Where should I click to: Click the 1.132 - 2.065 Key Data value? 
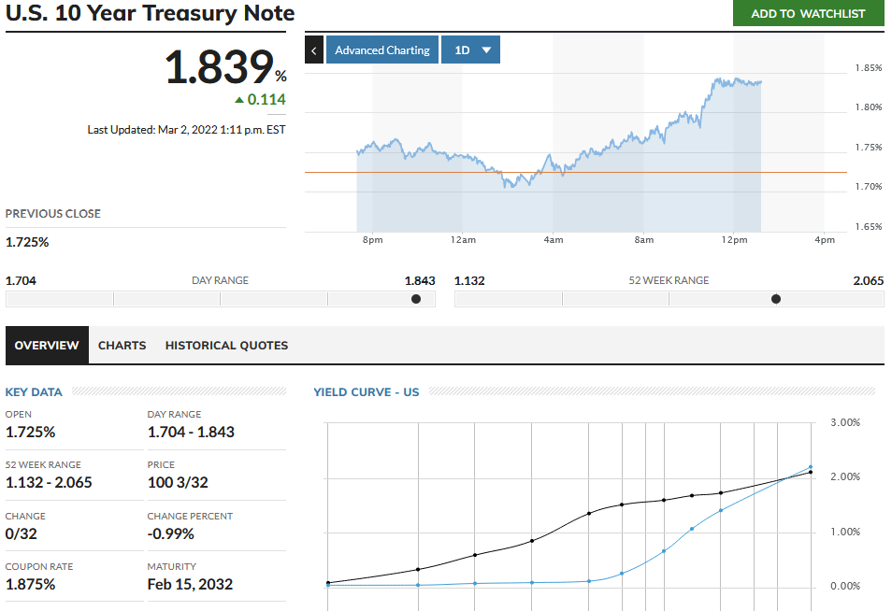[x=49, y=483]
